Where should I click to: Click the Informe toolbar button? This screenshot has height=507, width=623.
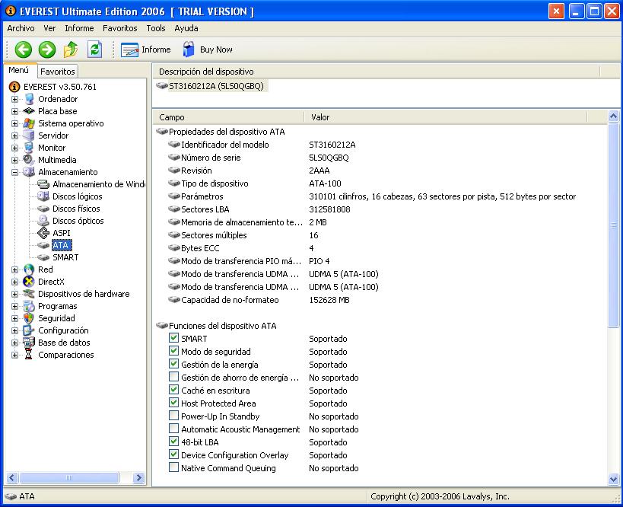tap(146, 49)
